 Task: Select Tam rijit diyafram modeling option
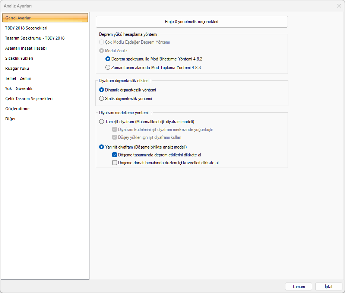pyautogui.click(x=102, y=122)
